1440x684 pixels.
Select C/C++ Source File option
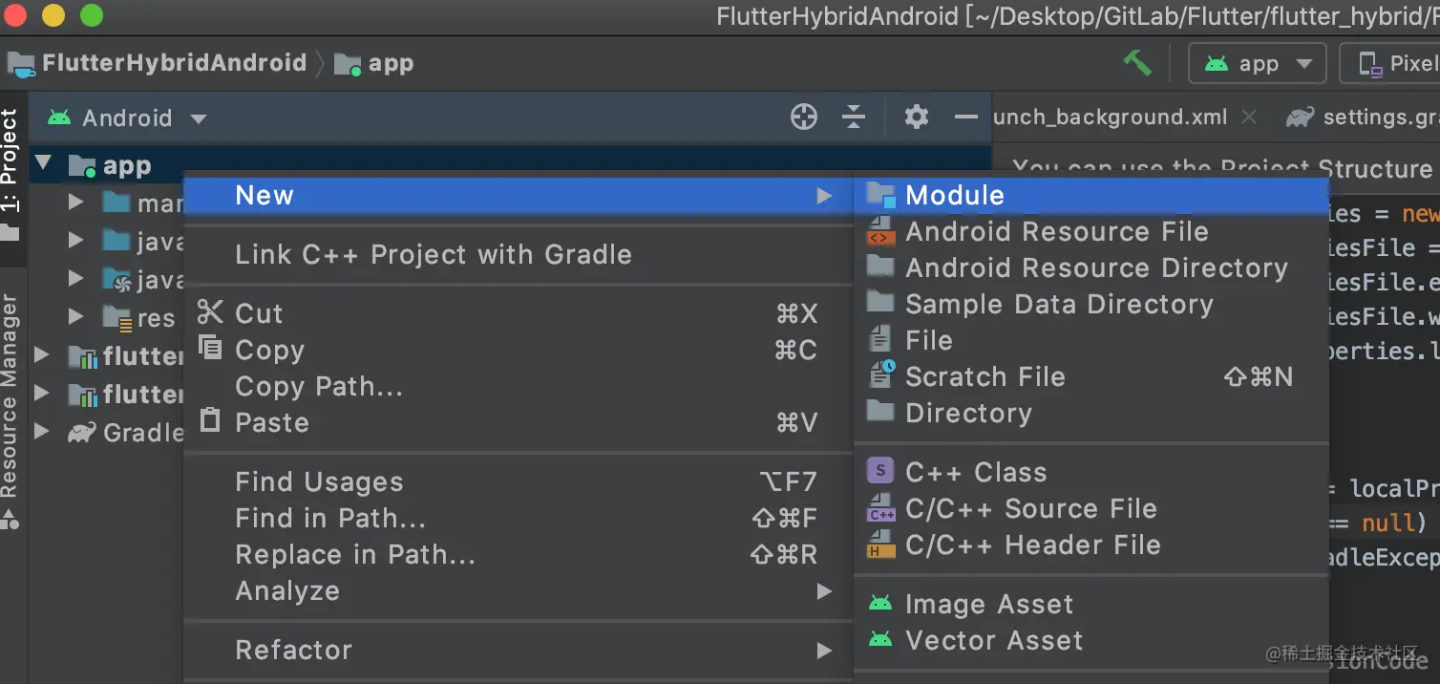(1091, 509)
